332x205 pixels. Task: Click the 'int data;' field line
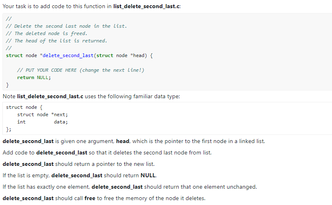tap(42, 122)
